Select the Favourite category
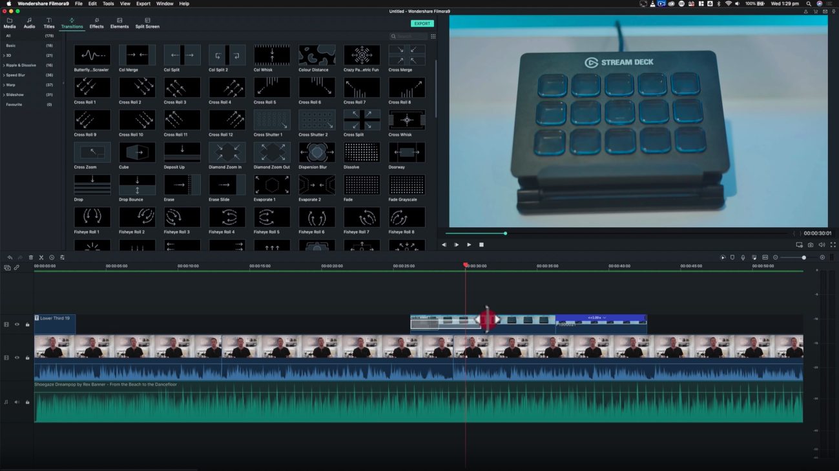Image resolution: width=839 pixels, height=471 pixels. point(14,105)
